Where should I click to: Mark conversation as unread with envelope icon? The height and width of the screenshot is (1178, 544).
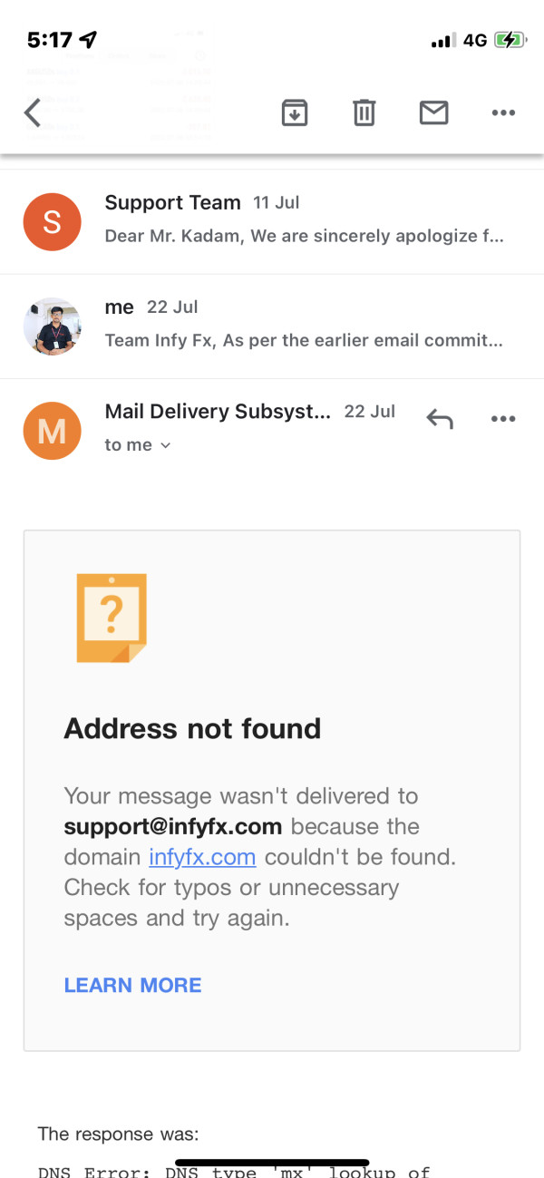point(433,112)
